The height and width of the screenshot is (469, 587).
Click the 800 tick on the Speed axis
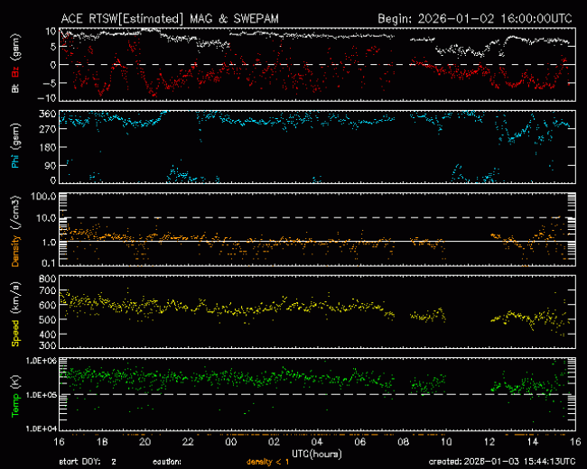pyautogui.click(x=48, y=279)
